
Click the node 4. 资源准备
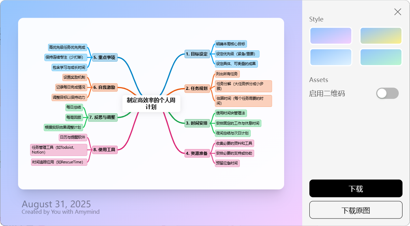click(197, 154)
